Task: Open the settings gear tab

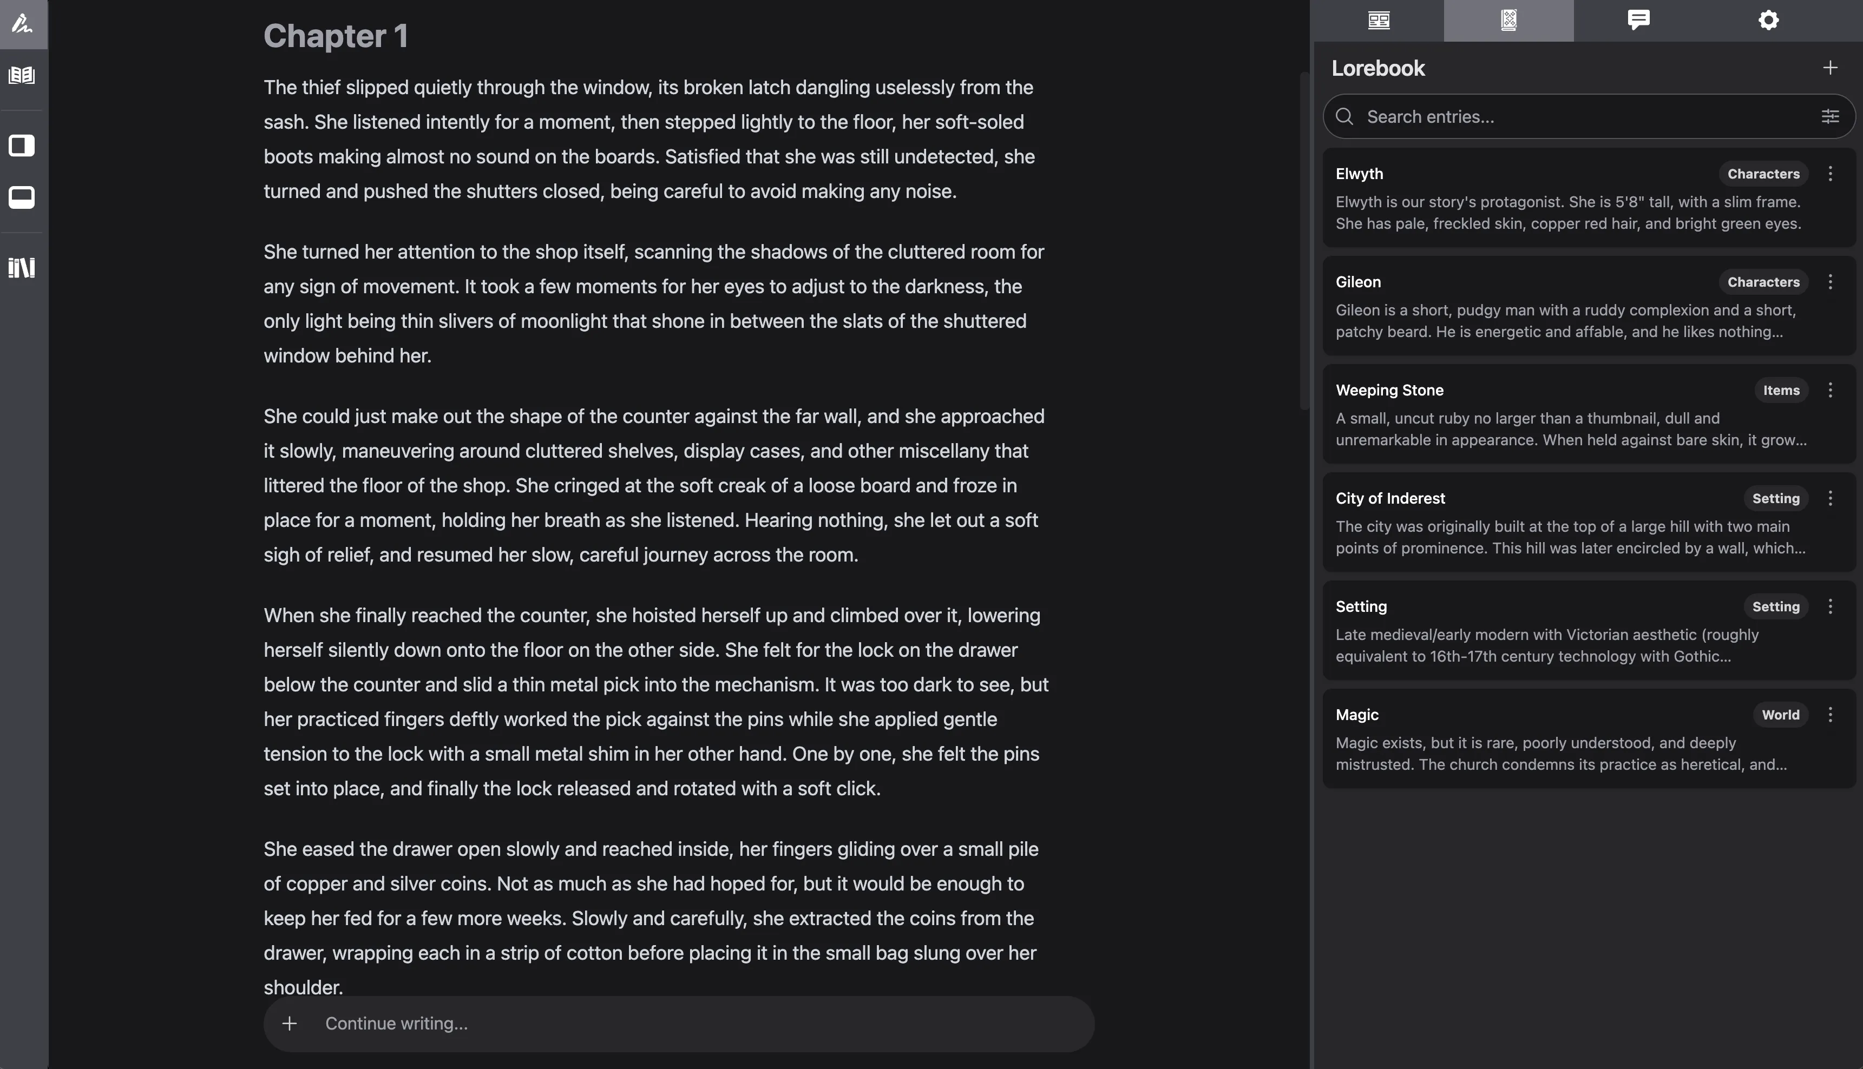Action: point(1768,20)
